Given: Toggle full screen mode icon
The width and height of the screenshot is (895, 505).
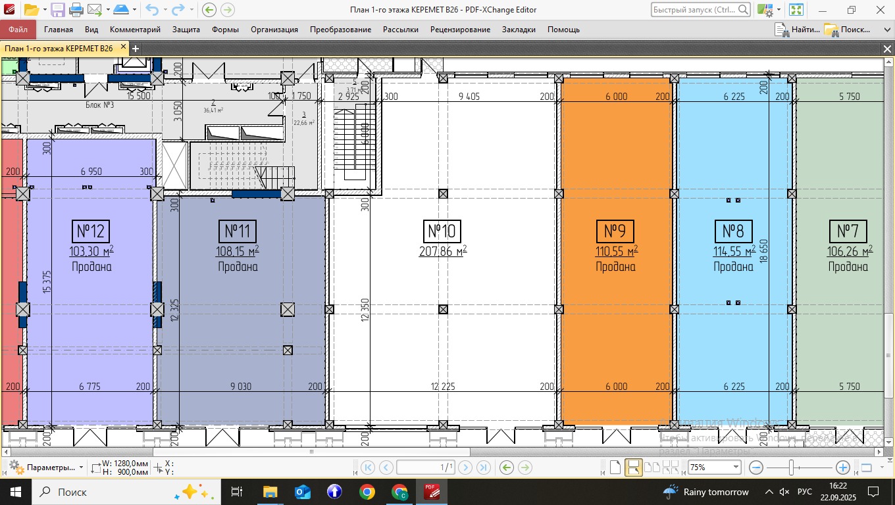Looking at the screenshot, I should pos(796,10).
